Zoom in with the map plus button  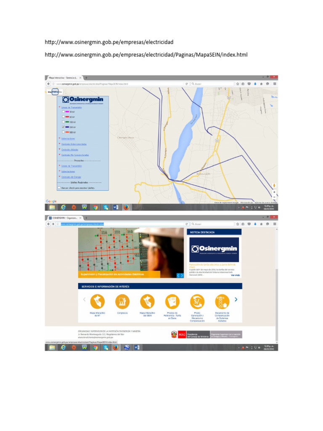tap(274, 192)
